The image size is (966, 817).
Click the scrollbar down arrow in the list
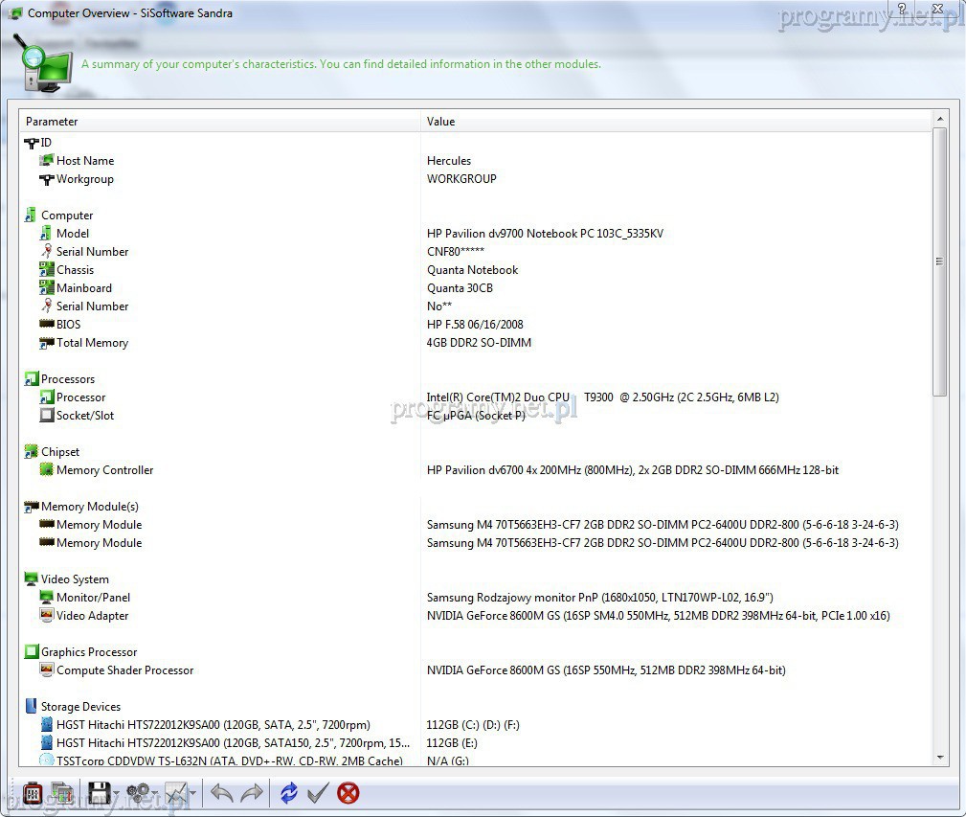click(940, 757)
